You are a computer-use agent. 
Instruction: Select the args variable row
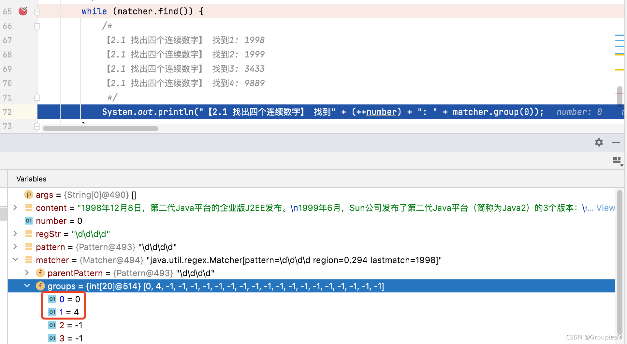(311, 195)
